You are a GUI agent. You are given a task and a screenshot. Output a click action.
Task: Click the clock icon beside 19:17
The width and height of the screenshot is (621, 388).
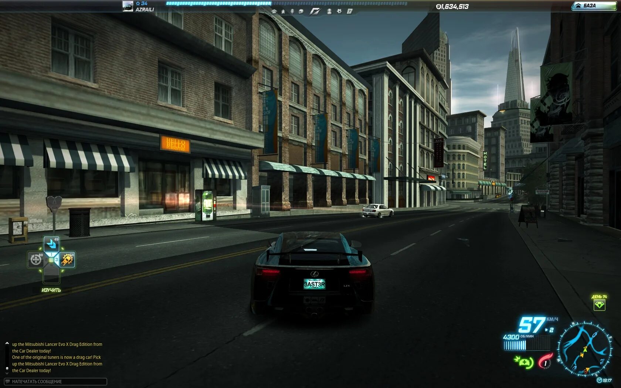(x=599, y=380)
